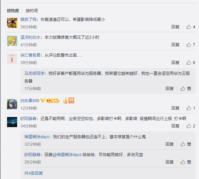199x179 pixels.
Task: Open the @稀里糊涂days mention link
Action: coord(67,154)
